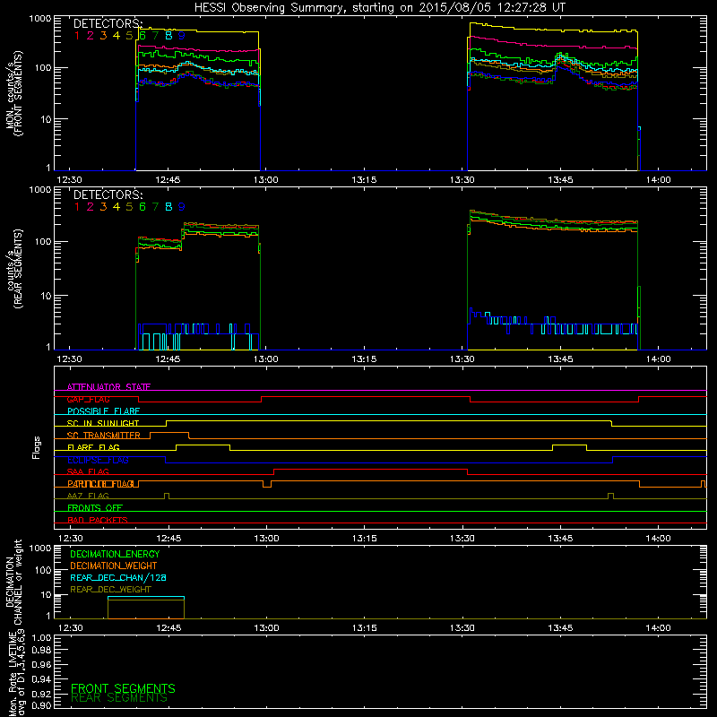Select blue detector number 9 in rear segments legend
This screenshot has height=717, width=717.
(182, 207)
